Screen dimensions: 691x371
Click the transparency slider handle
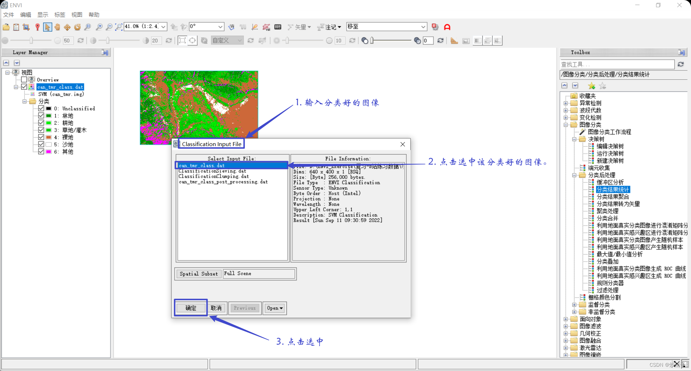tap(372, 41)
